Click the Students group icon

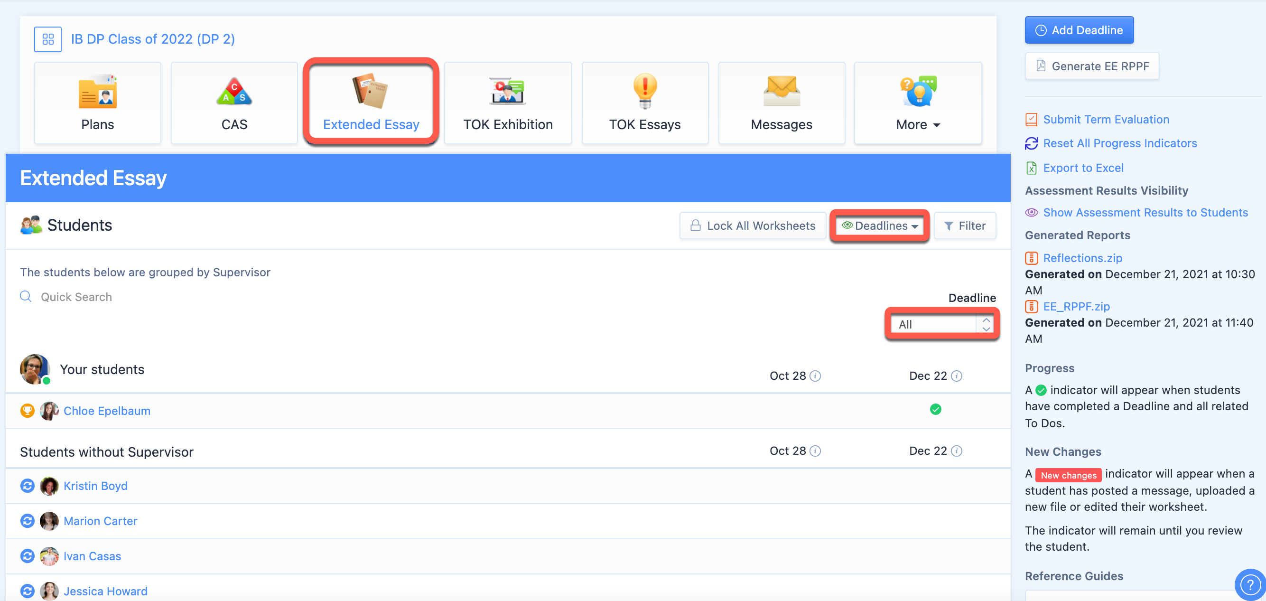click(x=31, y=225)
